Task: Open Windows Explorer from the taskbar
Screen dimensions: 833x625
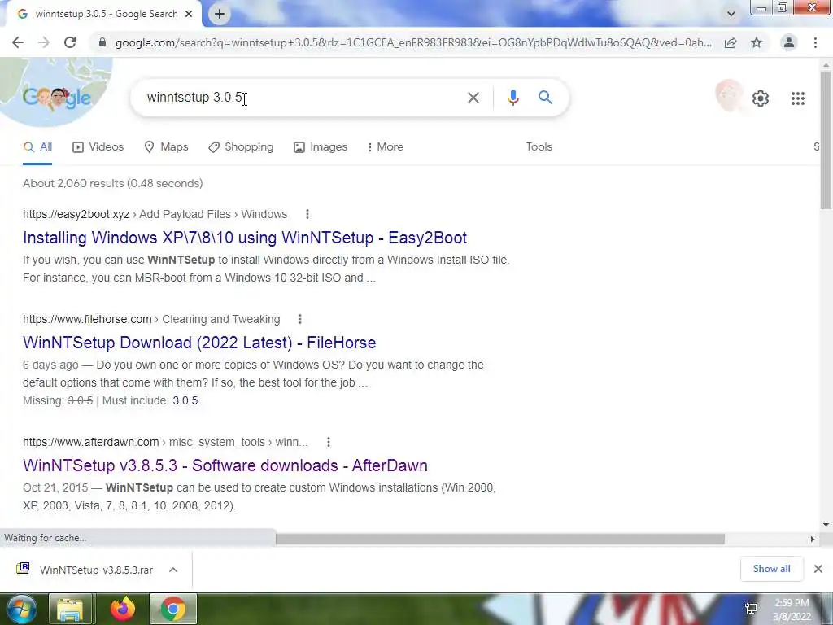Action: point(71,609)
